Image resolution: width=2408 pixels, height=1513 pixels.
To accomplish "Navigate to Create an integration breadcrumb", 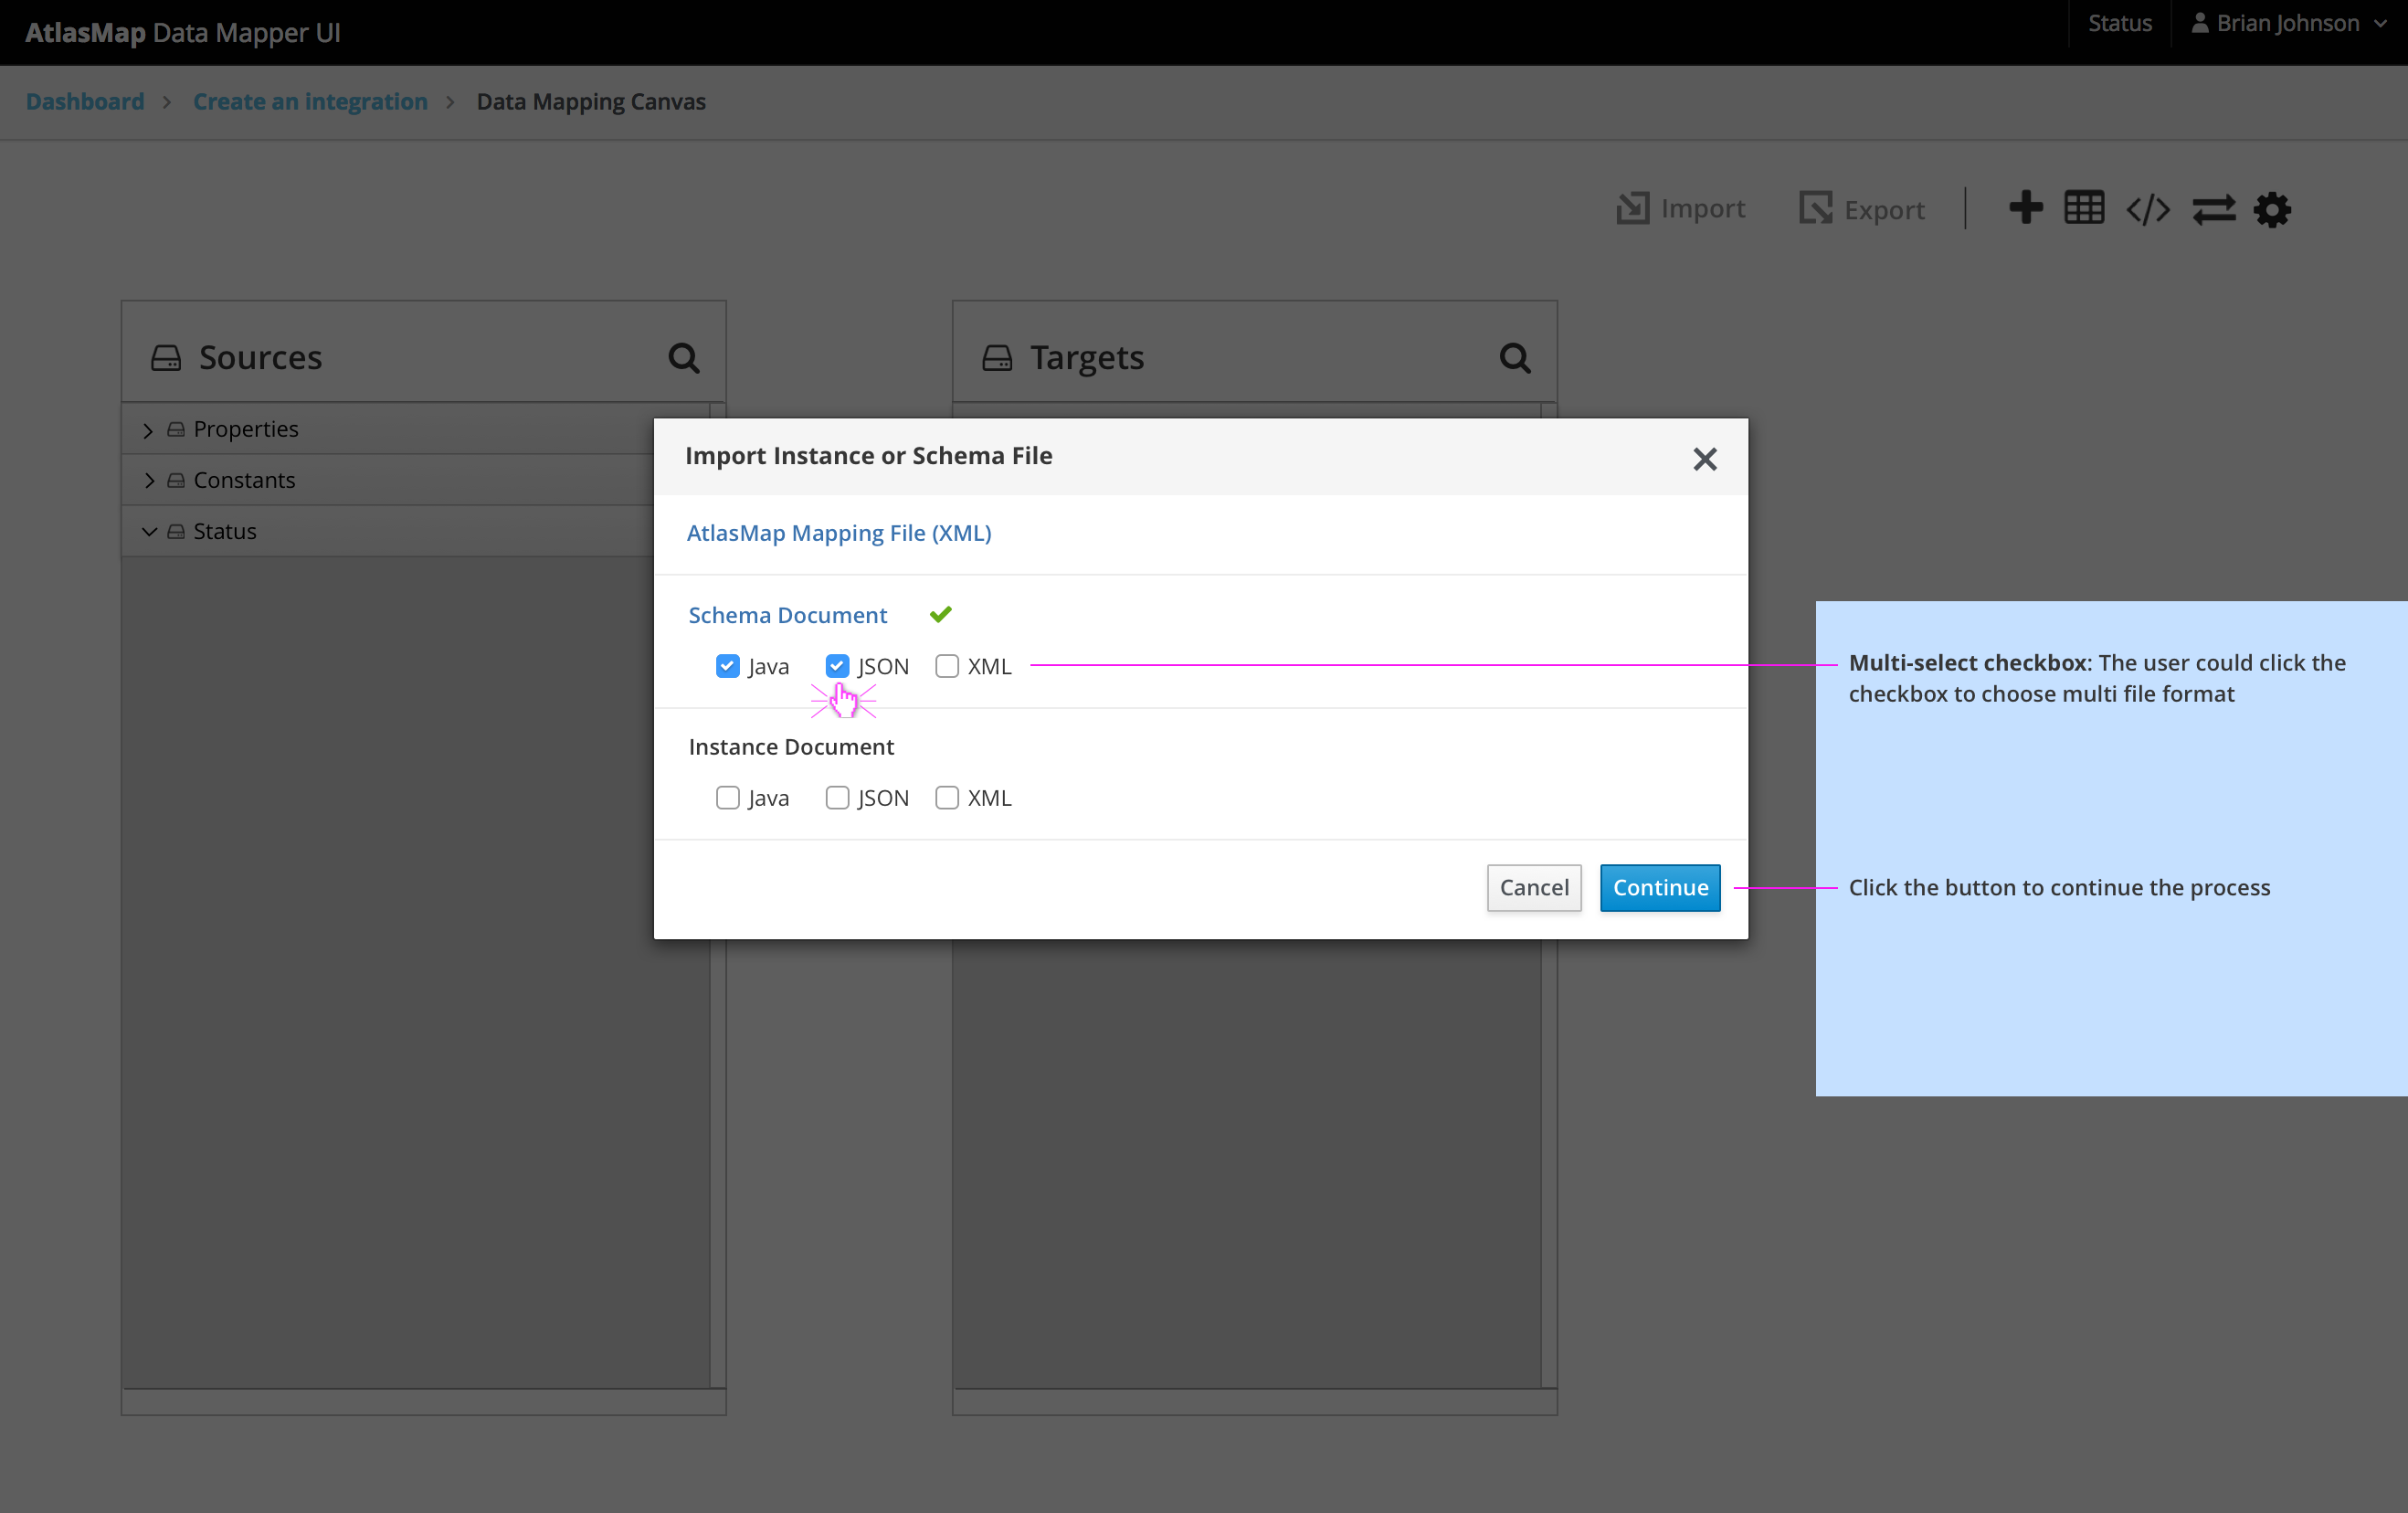I will [310, 101].
